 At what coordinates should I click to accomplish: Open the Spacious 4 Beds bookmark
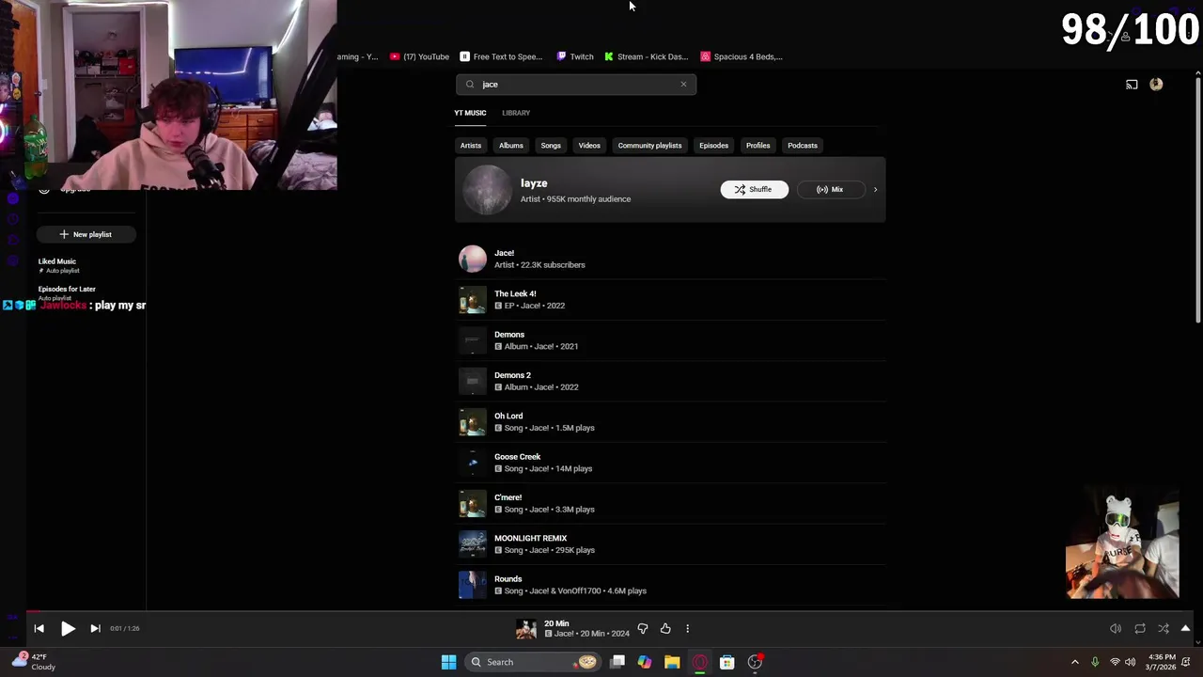click(742, 56)
